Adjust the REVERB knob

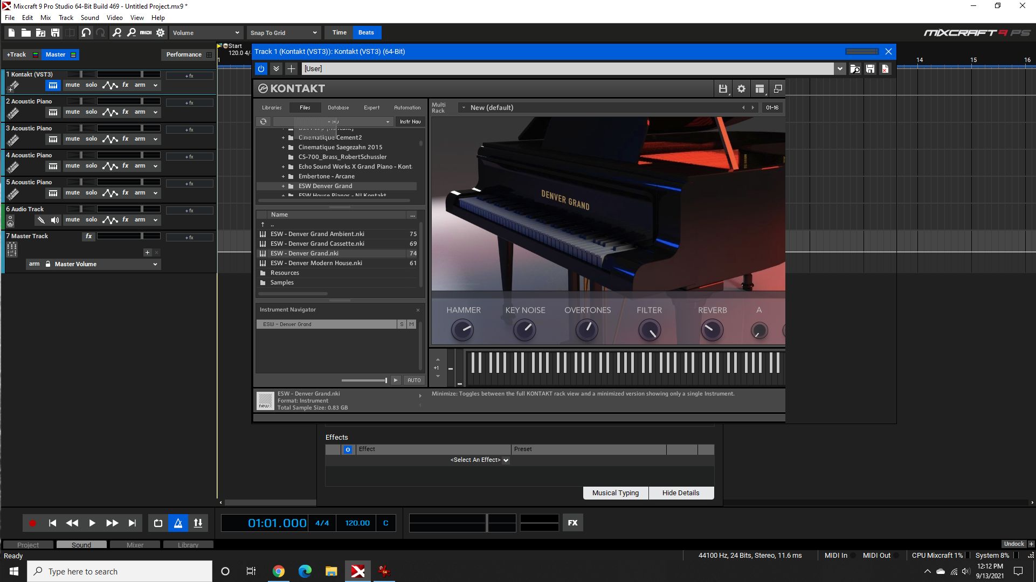coord(712,330)
